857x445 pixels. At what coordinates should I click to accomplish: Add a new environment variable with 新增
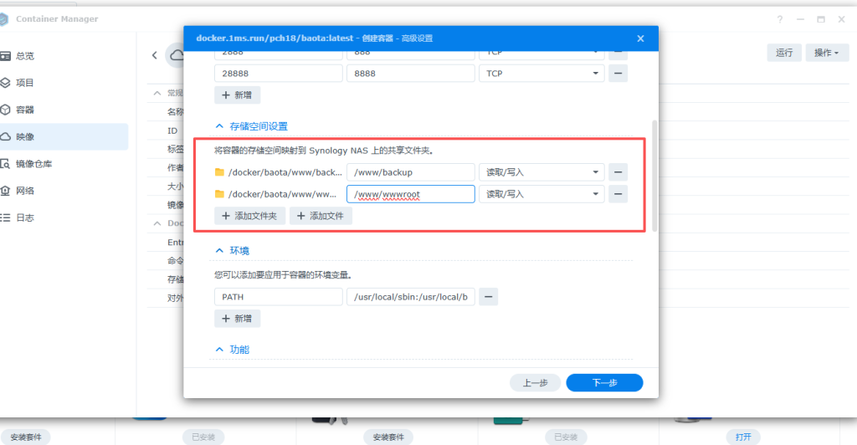(x=237, y=319)
